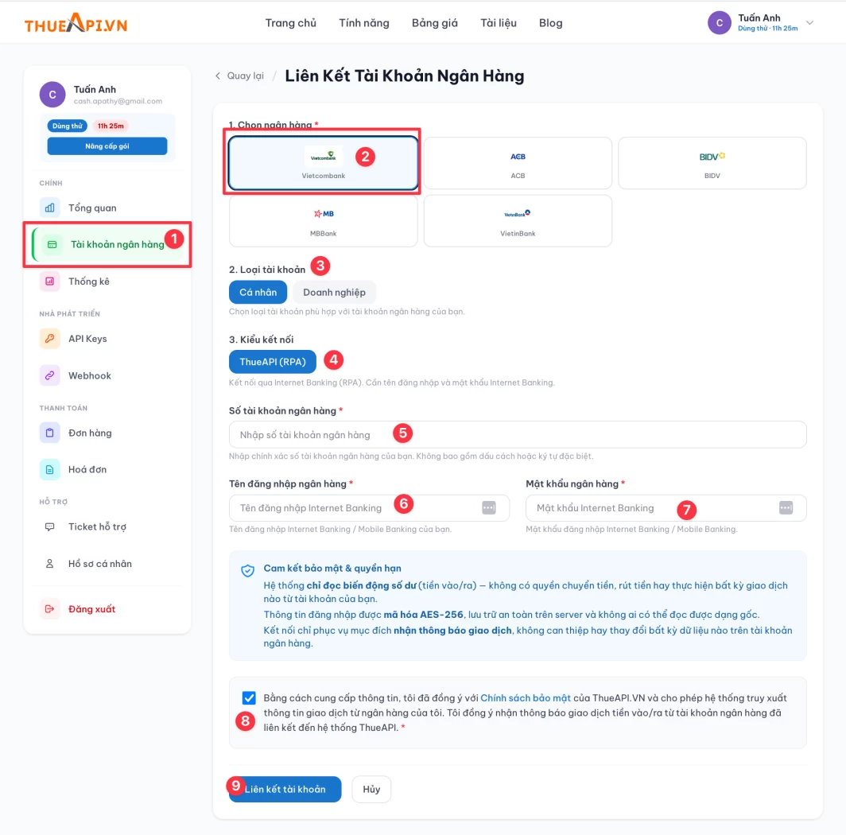Click the Tổng quan sidebar icon

pos(50,208)
